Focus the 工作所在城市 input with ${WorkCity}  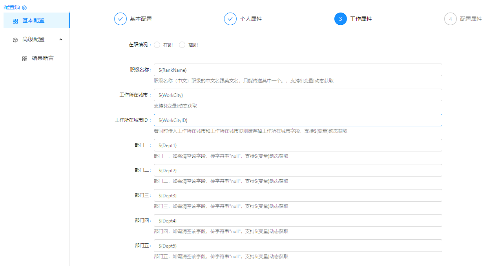[x=298, y=95]
